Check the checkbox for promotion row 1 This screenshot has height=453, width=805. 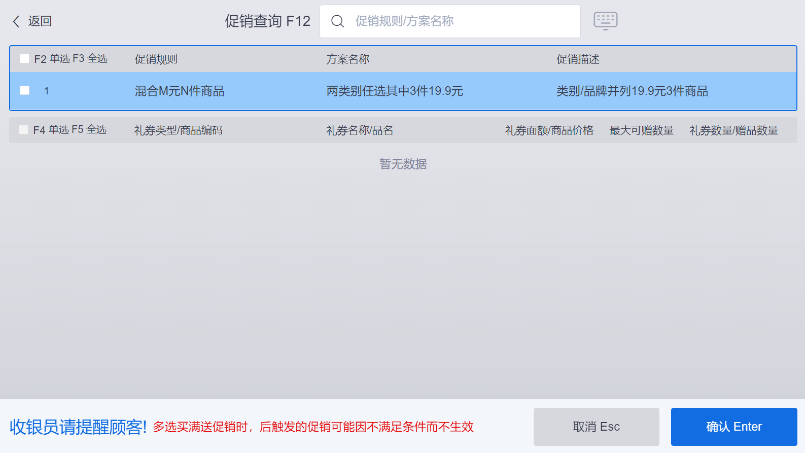tap(24, 91)
